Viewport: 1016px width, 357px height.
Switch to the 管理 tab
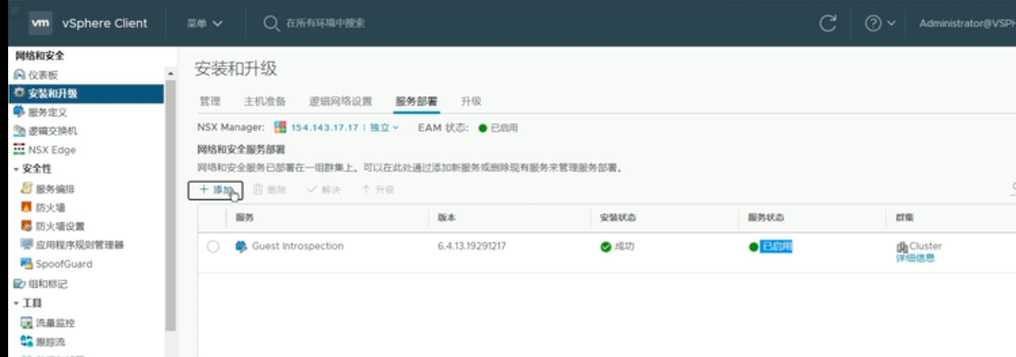[210, 102]
